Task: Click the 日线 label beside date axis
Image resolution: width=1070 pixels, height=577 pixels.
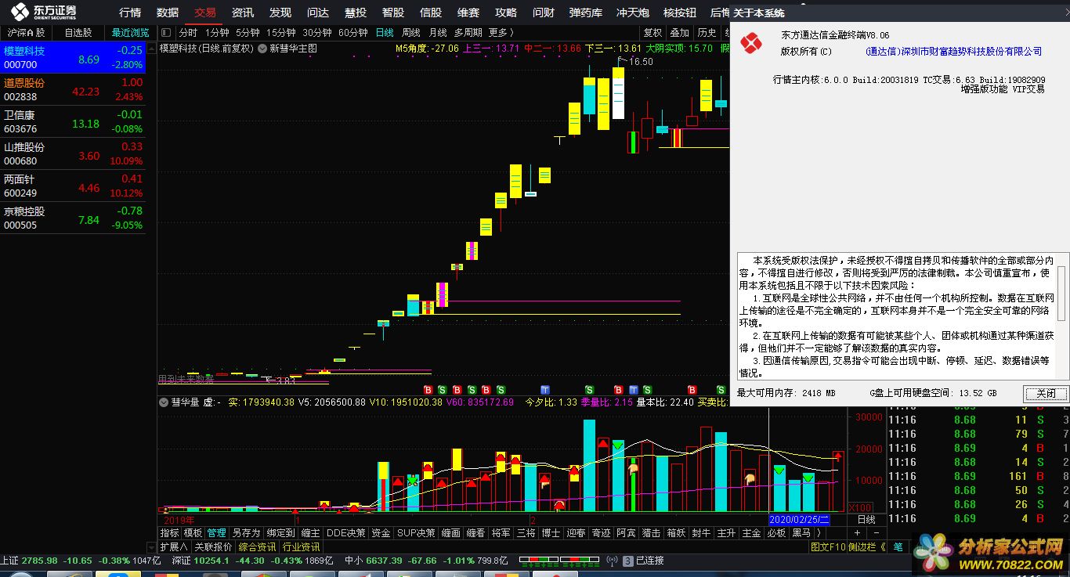Action: tap(866, 519)
